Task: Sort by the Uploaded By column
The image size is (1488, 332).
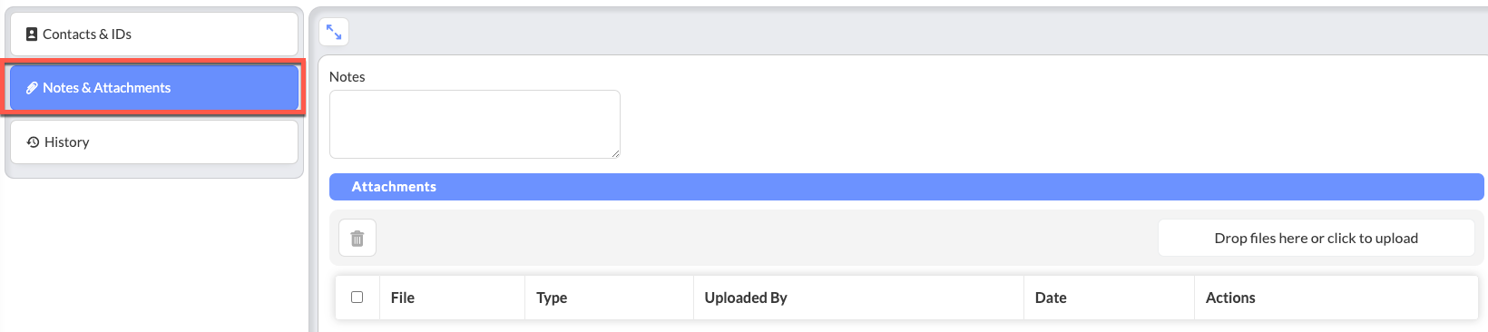Action: point(746,298)
